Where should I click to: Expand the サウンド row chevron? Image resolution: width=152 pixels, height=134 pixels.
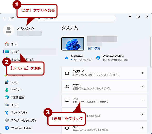coord(142,87)
